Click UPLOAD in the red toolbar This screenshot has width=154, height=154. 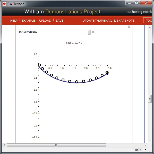coord(45,21)
